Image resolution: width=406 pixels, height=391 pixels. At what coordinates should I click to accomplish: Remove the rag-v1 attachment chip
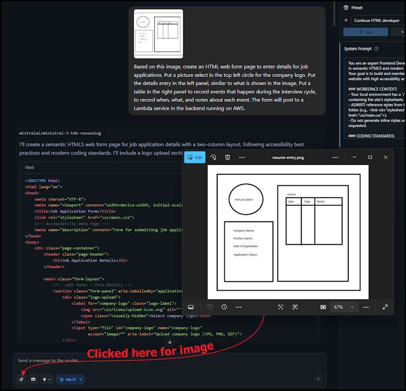(x=81, y=379)
